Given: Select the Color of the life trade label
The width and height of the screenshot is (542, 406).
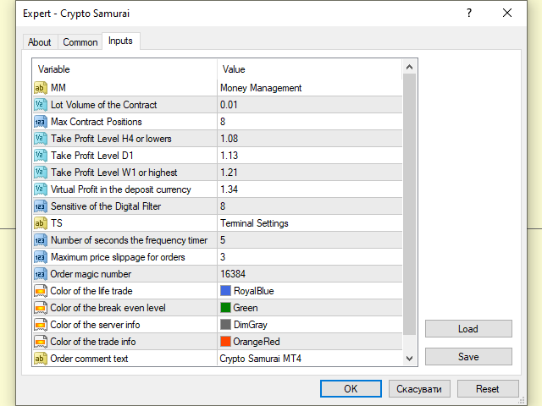Looking at the screenshot, I should [91, 291].
